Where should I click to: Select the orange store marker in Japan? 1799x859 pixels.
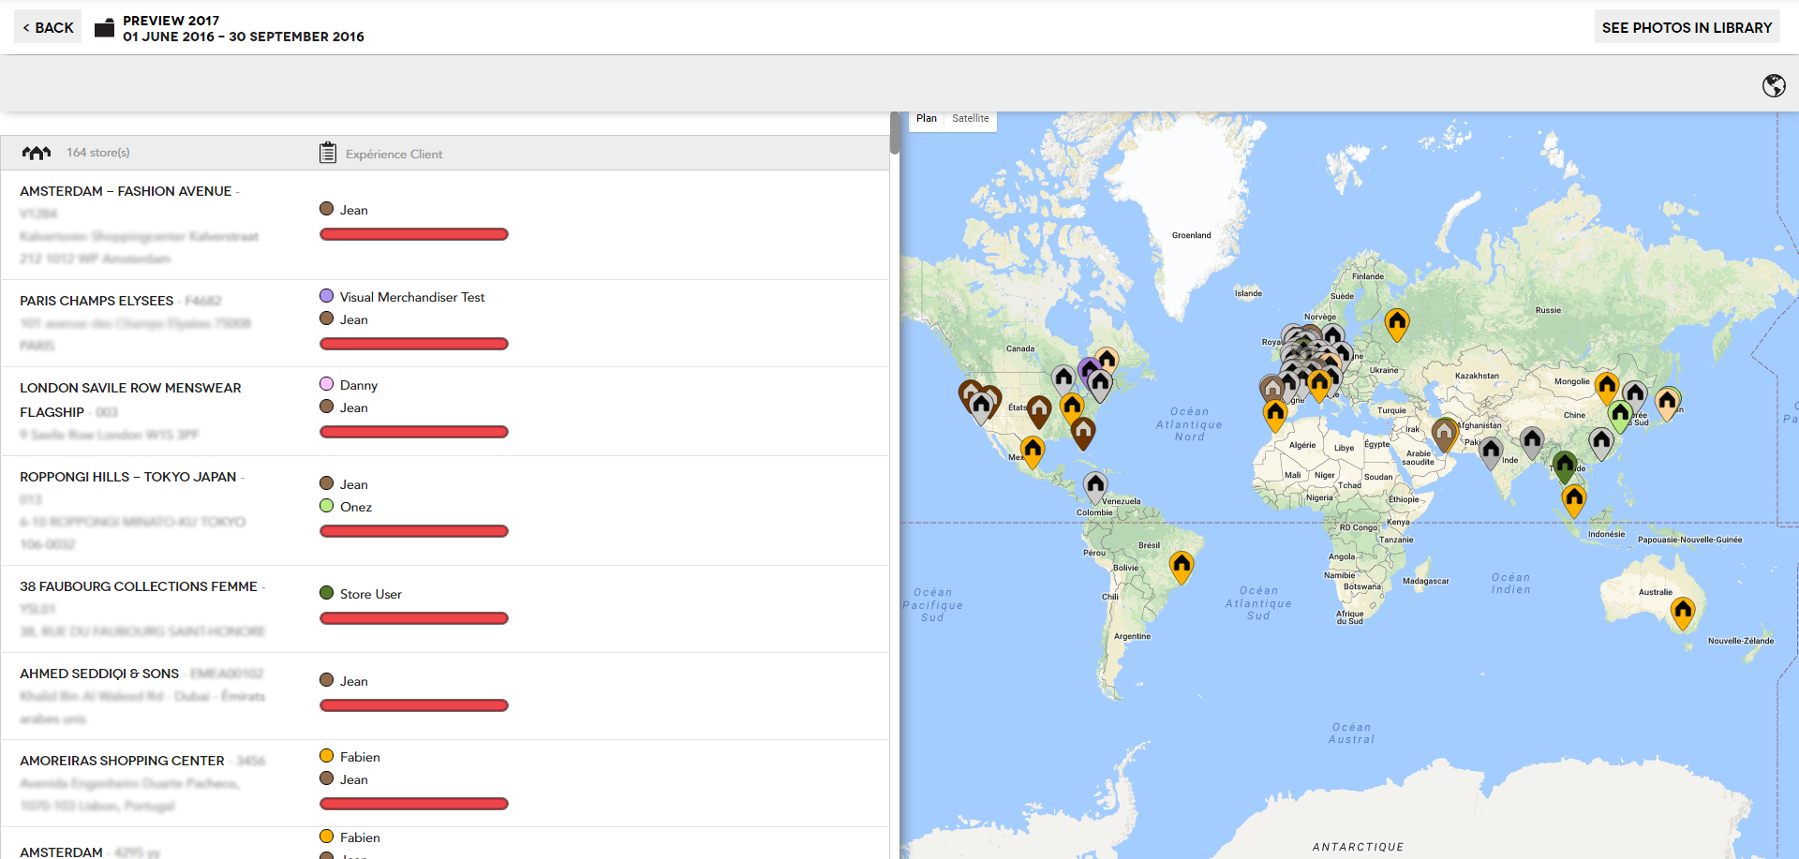(x=1667, y=403)
